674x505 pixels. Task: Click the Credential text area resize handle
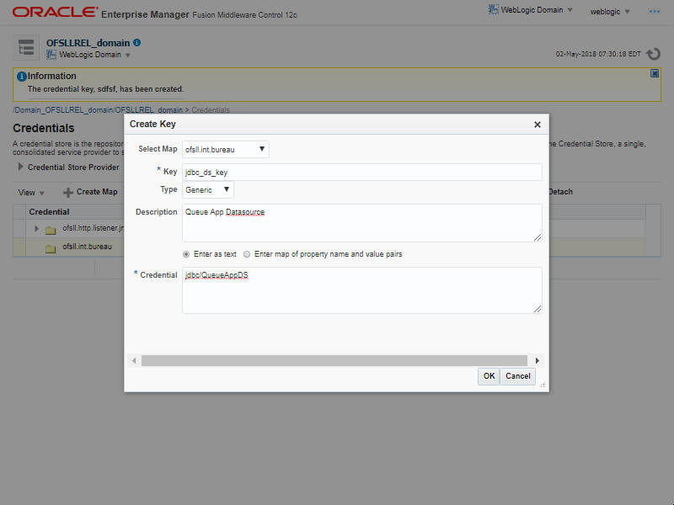(x=538, y=309)
